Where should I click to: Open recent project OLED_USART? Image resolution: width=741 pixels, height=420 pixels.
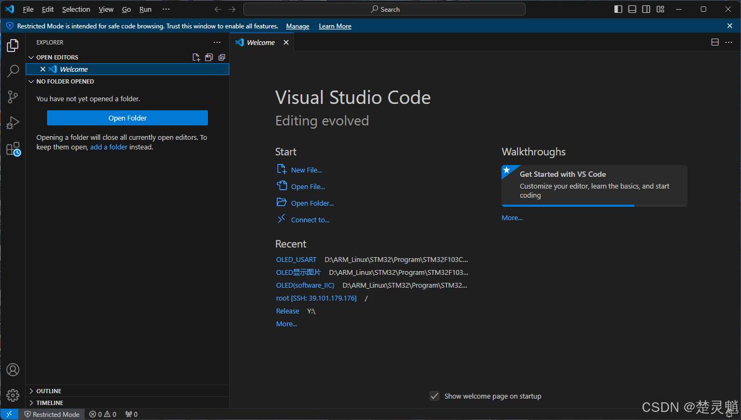296,259
